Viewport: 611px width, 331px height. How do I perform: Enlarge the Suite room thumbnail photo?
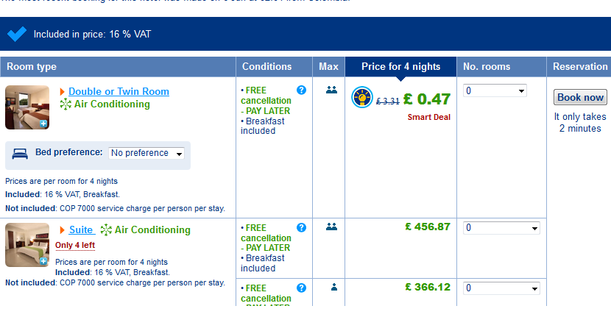tap(27, 245)
